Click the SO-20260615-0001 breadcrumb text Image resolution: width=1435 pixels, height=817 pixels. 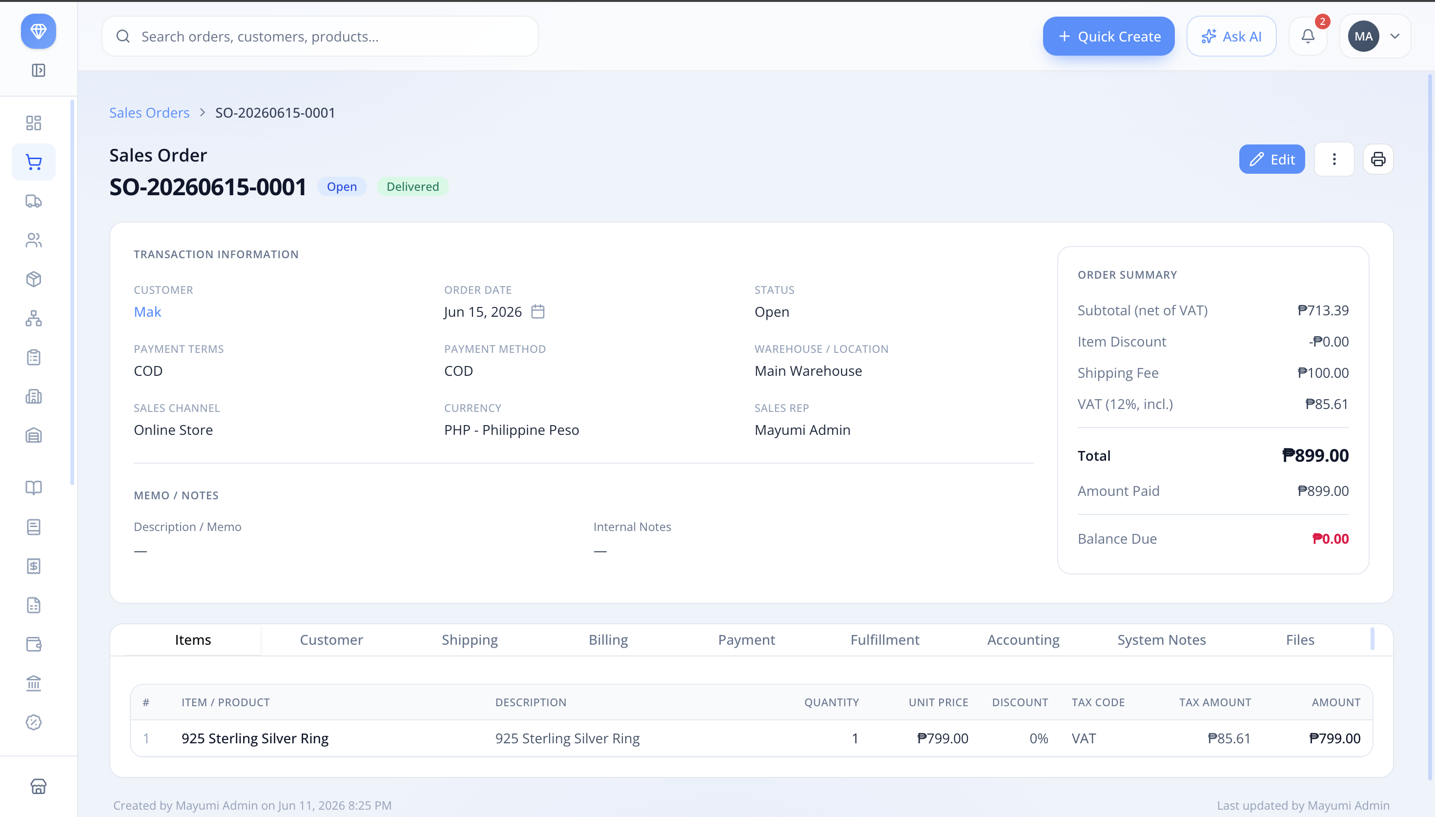[275, 113]
